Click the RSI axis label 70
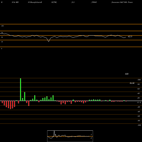 [x=2, y=33]
